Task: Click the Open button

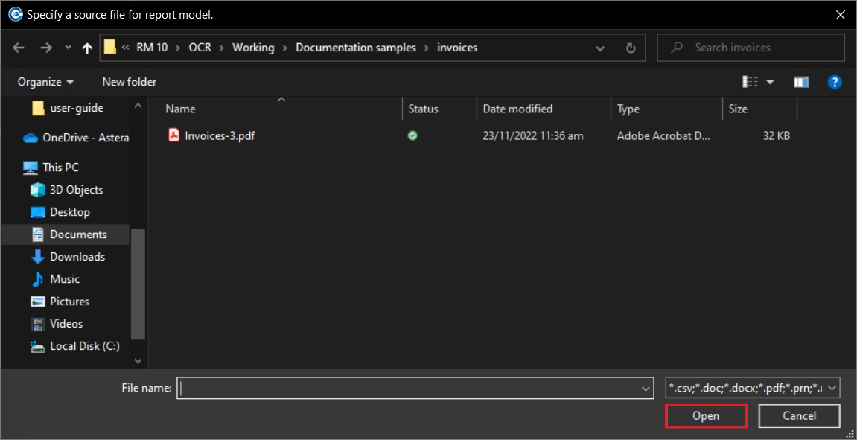Action: click(706, 416)
